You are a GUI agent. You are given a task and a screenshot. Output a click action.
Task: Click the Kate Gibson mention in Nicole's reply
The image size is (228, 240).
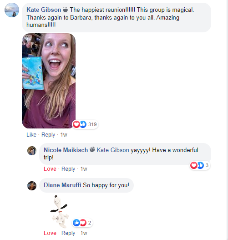point(113,150)
